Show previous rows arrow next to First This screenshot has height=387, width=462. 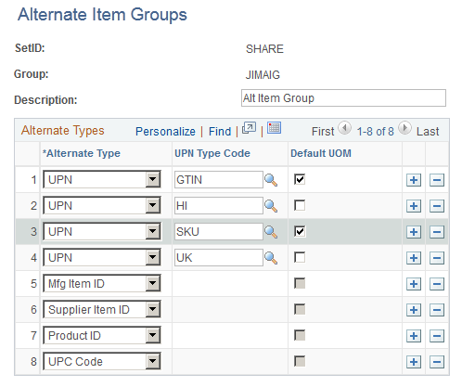coord(344,128)
